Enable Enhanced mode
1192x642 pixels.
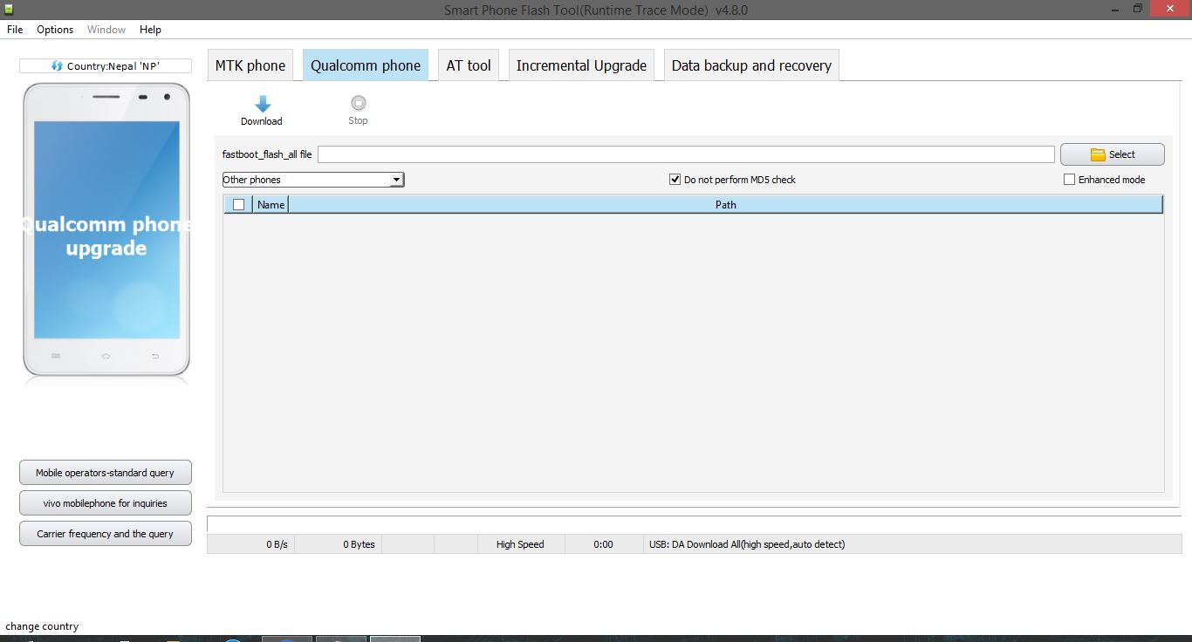(1069, 179)
